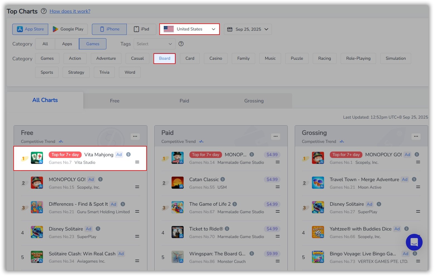This screenshot has width=434, height=276.
Task: Click Ad badge beside Travel Town
Action: [405, 179]
